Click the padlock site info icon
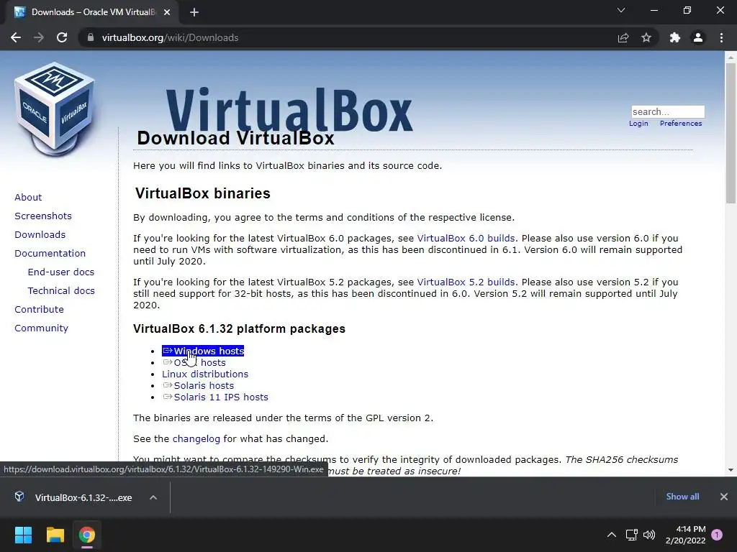737x552 pixels. pyautogui.click(x=90, y=37)
